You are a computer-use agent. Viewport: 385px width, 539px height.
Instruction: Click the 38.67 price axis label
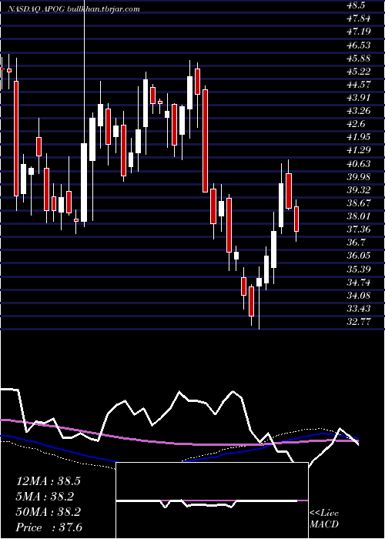[x=360, y=203]
